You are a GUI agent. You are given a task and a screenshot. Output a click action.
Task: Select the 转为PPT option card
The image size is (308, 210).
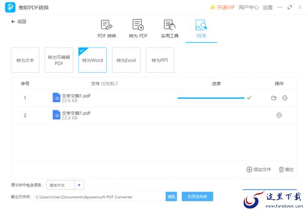(x=160, y=60)
